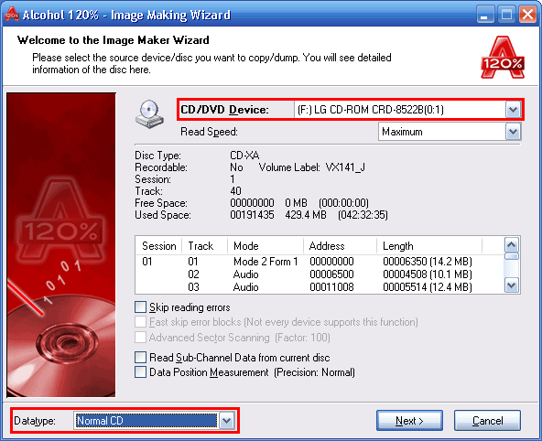542x441 pixels.
Task: Click address 00006500 cell
Action: (331, 274)
